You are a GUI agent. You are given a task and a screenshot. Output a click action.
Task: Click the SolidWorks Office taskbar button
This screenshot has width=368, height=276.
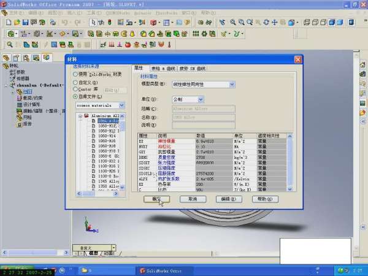[164, 271]
